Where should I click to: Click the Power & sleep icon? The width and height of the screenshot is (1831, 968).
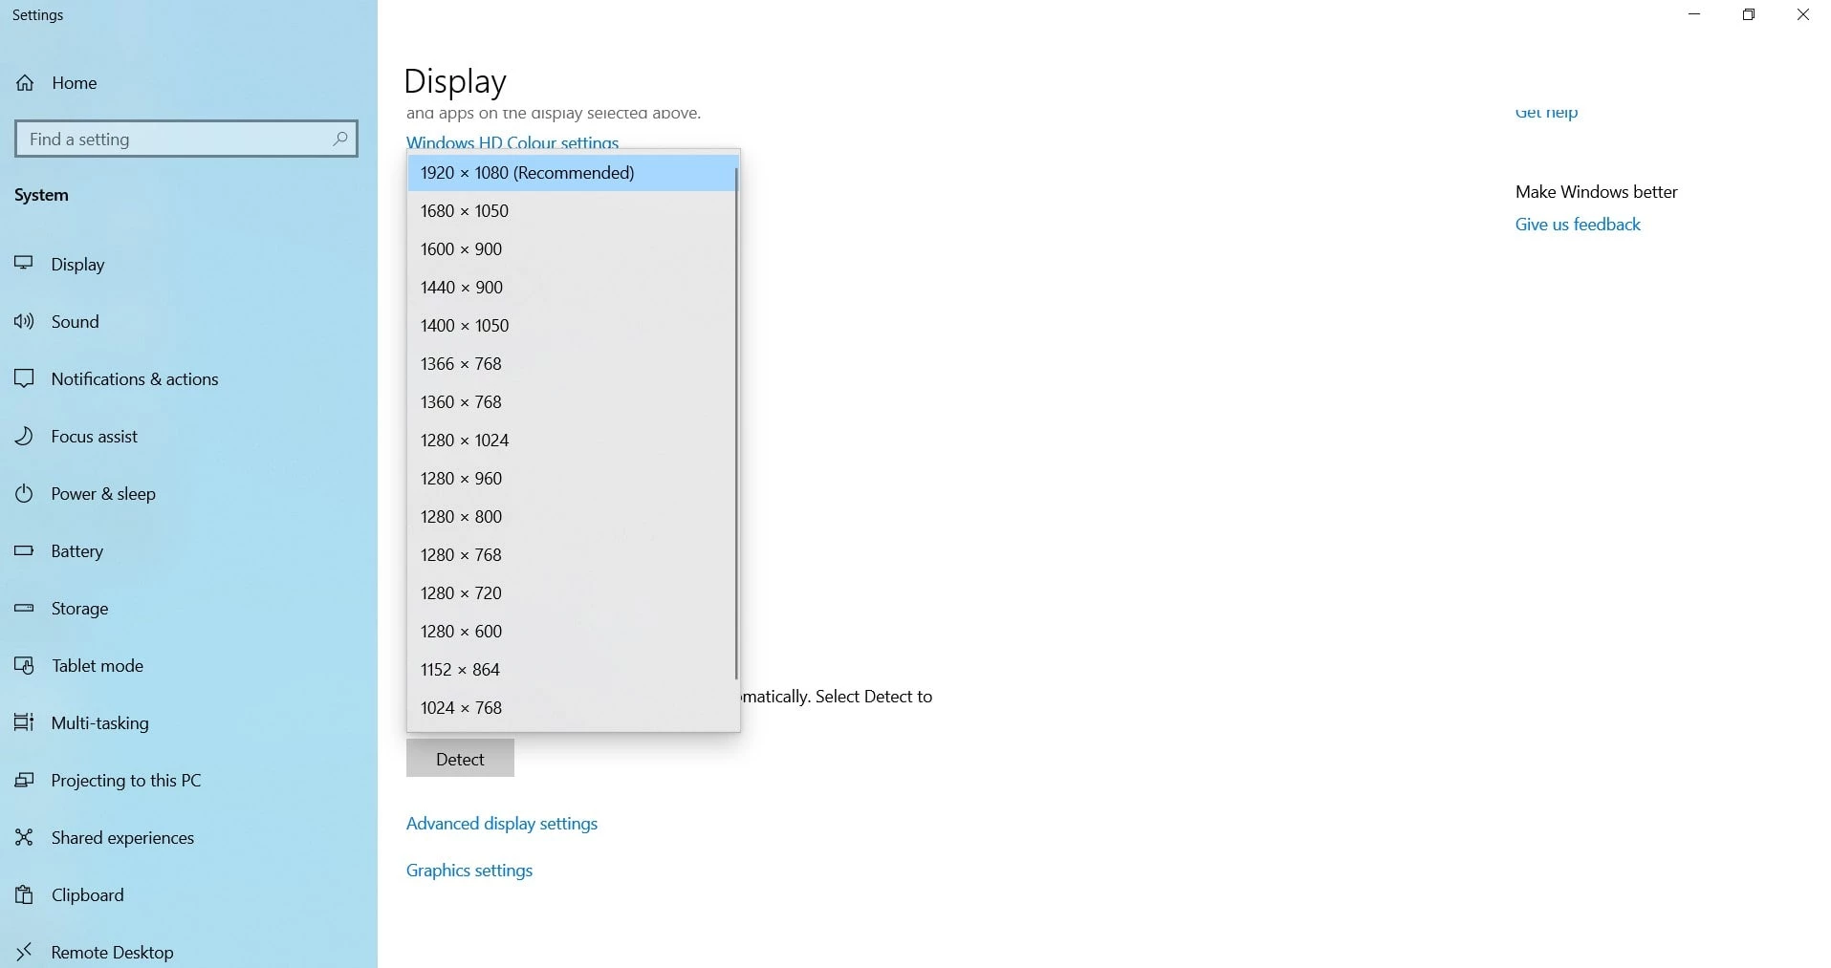24,493
